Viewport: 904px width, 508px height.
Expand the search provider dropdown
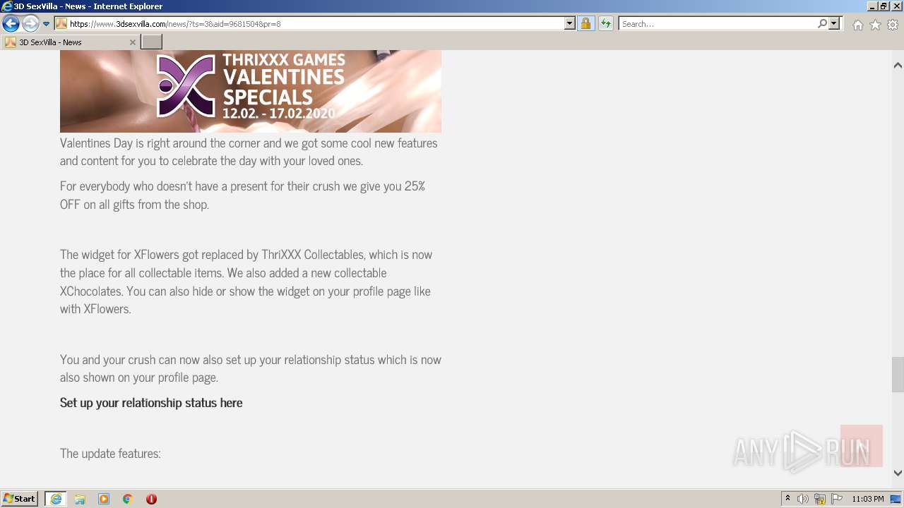tap(834, 23)
